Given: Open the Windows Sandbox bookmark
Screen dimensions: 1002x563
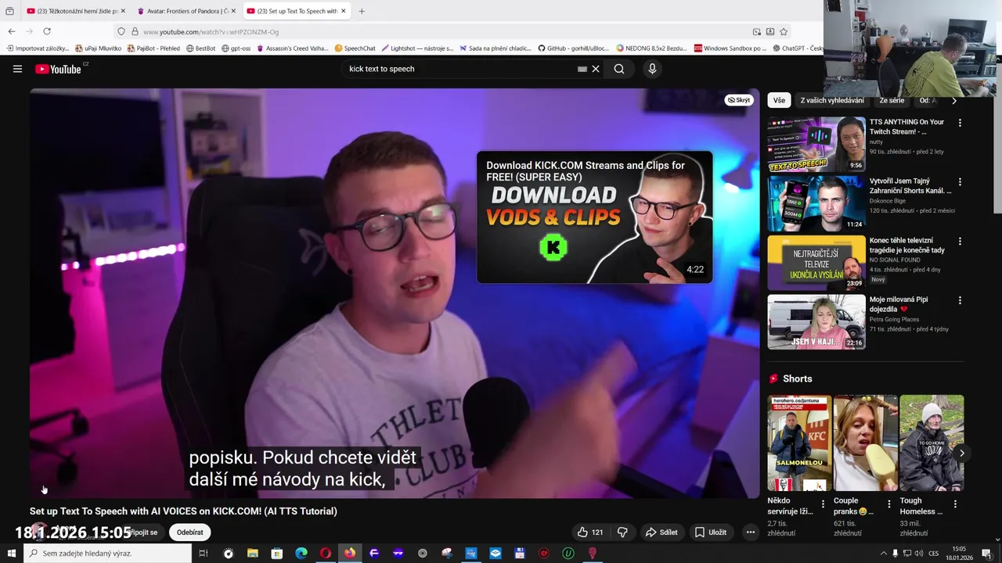Looking at the screenshot, I should coord(730,48).
